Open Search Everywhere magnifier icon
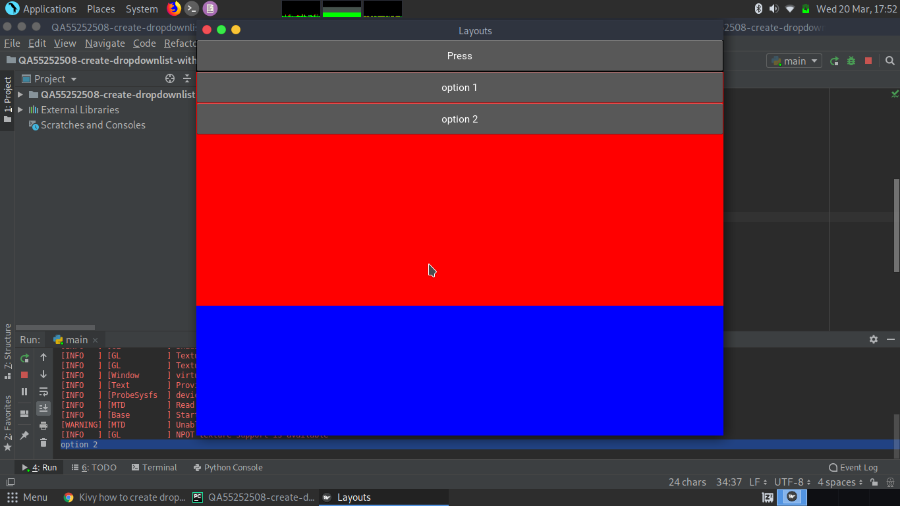 click(x=890, y=61)
